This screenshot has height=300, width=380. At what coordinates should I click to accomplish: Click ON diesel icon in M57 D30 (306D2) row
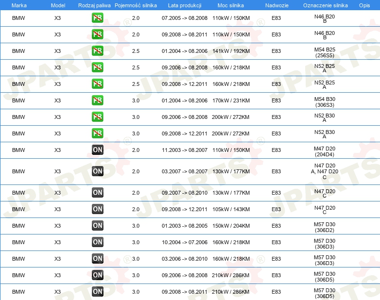98,225
